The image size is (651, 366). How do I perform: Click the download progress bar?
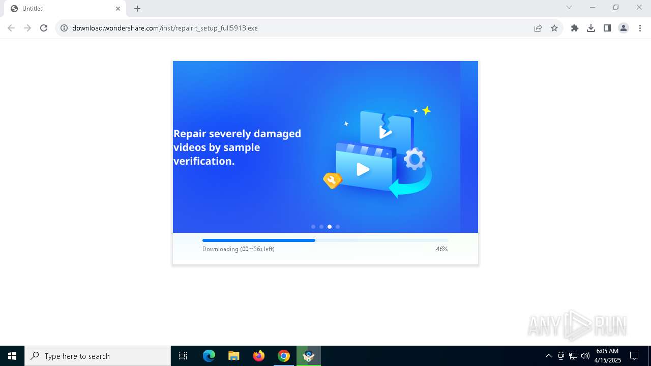[x=325, y=240]
